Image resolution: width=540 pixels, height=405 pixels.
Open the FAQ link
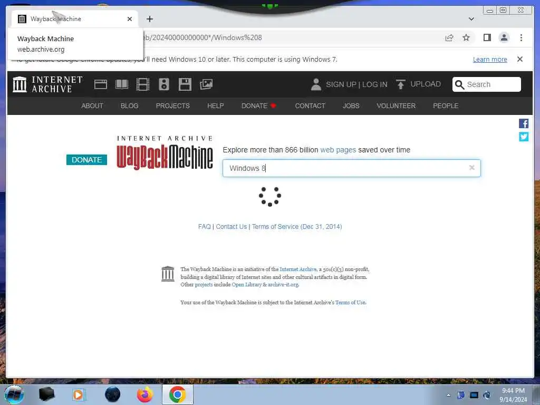204,227
